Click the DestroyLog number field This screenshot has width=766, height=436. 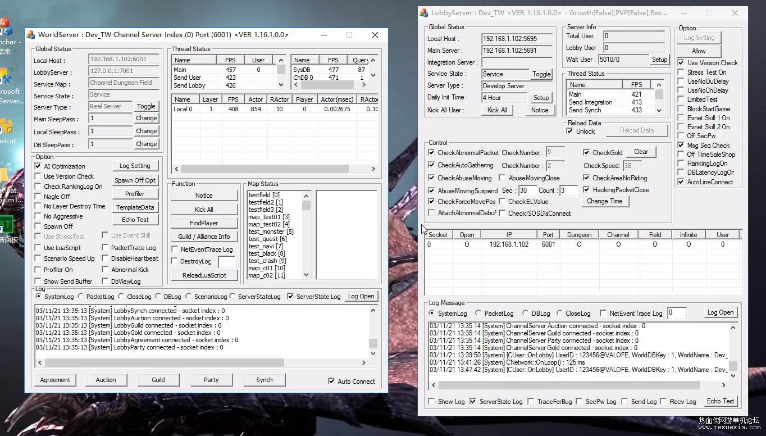pos(226,262)
